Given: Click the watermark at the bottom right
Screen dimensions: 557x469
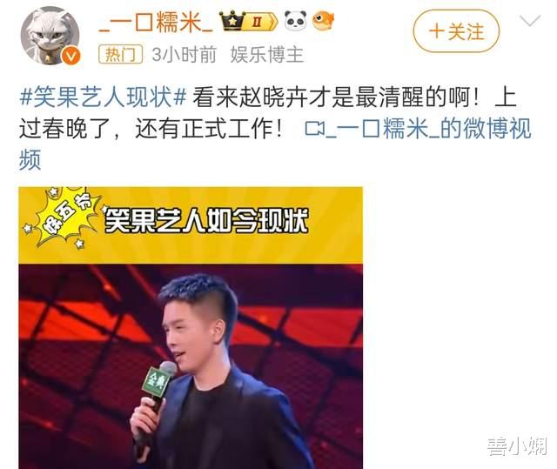Looking at the screenshot, I should 517,446.
